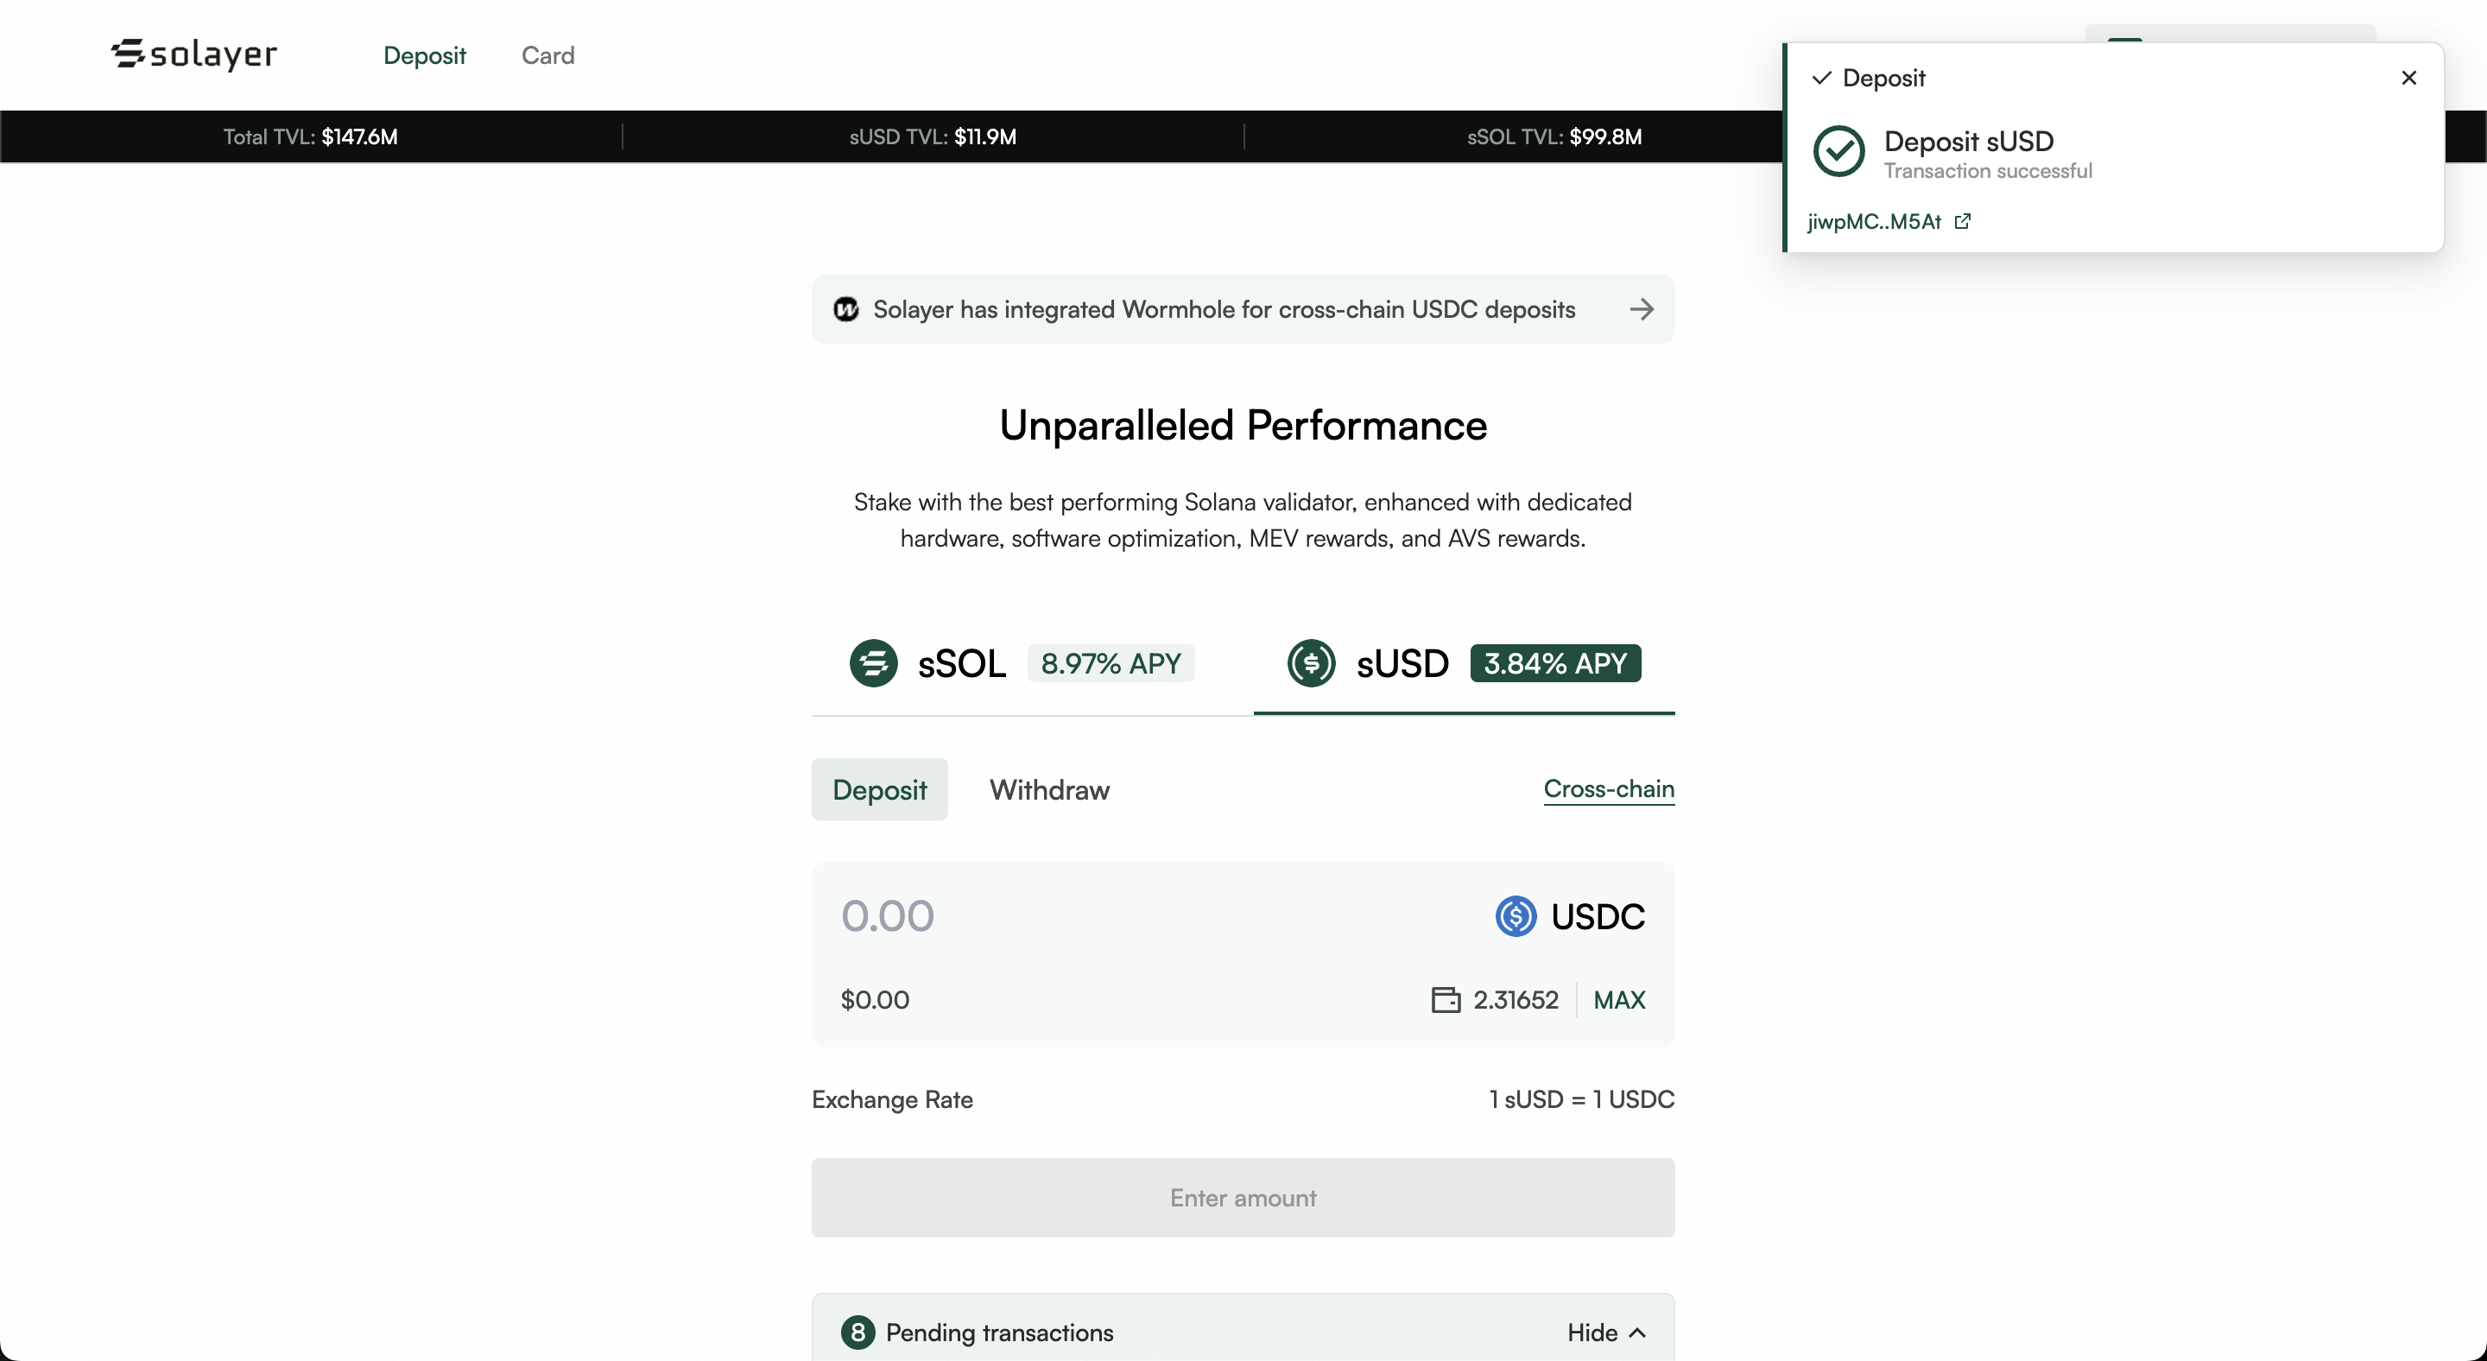Click the wallet balance icon
Viewport: 2487px width, 1361px height.
point(1446,1000)
